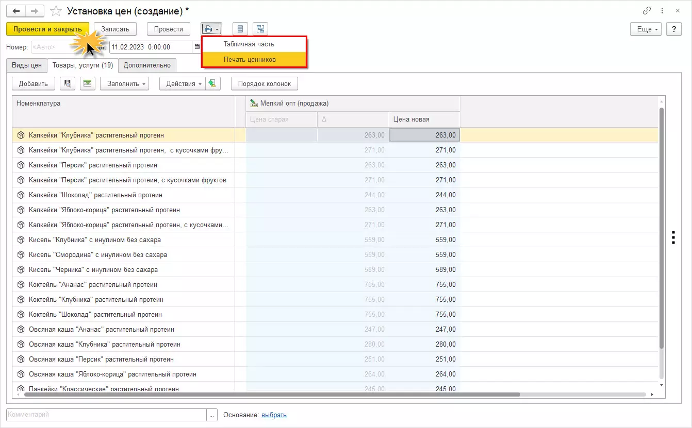The width and height of the screenshot is (692, 428).
Task: Click into the Комментарий input field
Action: coord(106,415)
